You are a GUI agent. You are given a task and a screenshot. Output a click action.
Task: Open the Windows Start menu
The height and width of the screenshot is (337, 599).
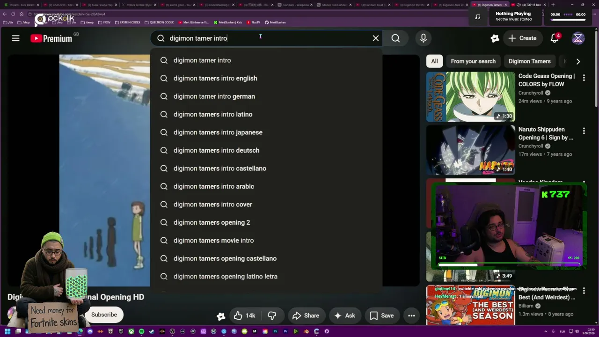tap(7, 331)
